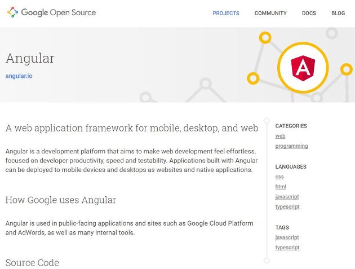355x269 pixels.
Task: Click the Google Open Source logo icon
Action: pyautogui.click(x=12, y=12)
